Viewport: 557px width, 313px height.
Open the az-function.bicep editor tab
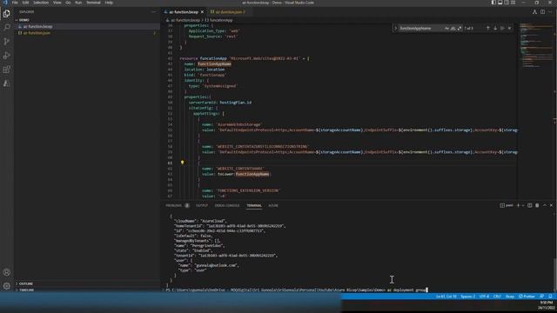tap(184, 12)
